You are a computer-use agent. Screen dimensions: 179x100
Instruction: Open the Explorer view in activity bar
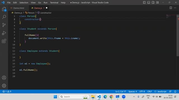[x=4, y=9]
